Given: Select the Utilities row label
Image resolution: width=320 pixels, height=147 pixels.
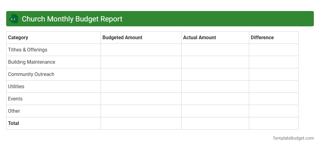Looking at the screenshot, I should click(x=16, y=86).
